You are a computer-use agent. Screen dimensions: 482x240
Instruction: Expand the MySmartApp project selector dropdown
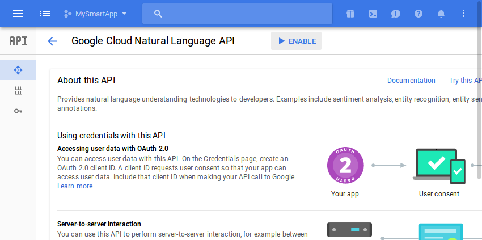pyautogui.click(x=95, y=14)
